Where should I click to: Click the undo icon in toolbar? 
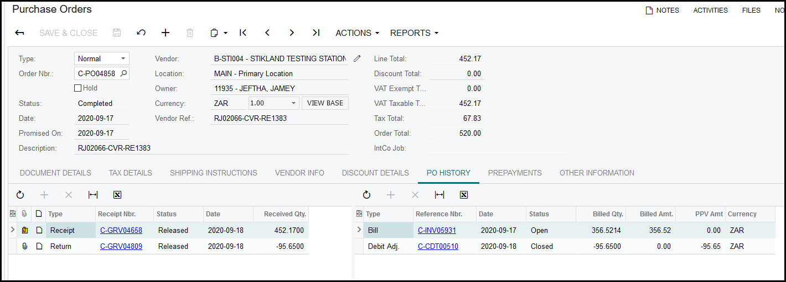[141, 33]
